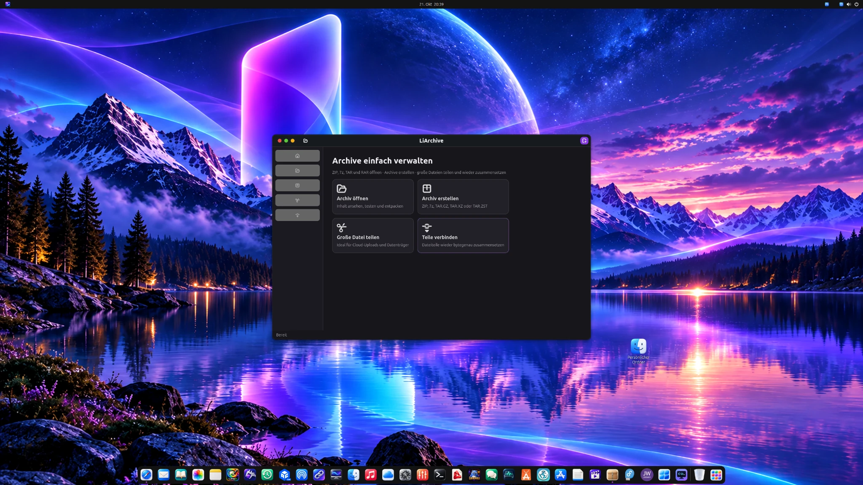Open the Finder face icon in dock
This screenshot has height=485, width=863.
coord(353,475)
